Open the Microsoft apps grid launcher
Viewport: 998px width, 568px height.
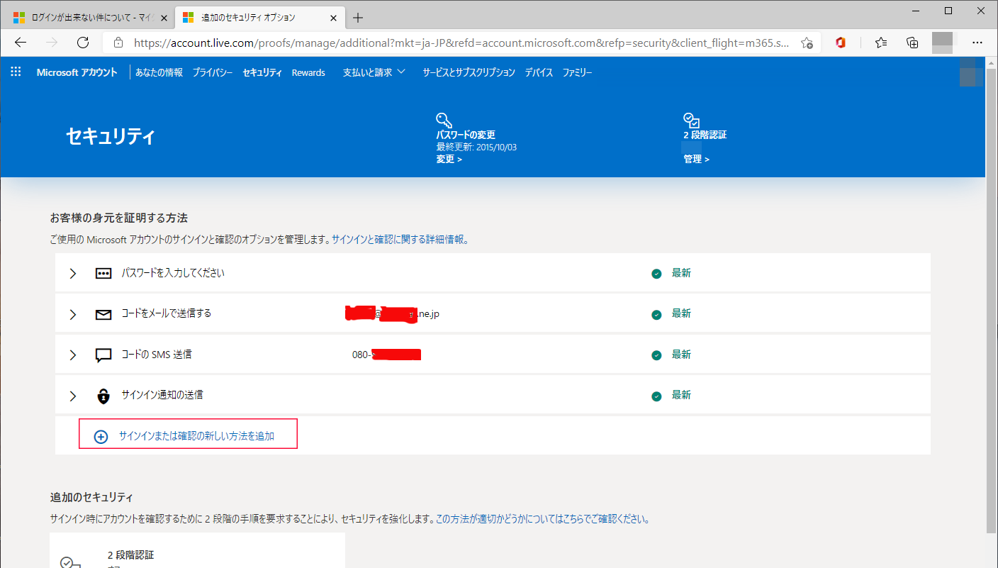coord(16,72)
